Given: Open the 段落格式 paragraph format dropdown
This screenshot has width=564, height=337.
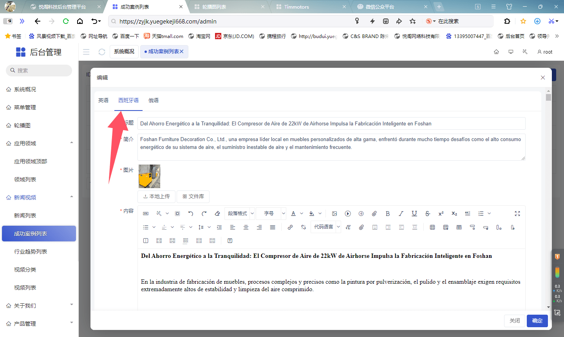Looking at the screenshot, I should (240, 214).
